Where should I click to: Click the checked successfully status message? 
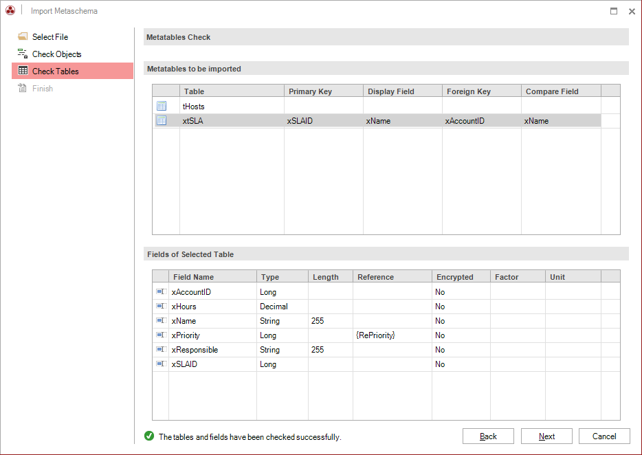click(x=250, y=437)
